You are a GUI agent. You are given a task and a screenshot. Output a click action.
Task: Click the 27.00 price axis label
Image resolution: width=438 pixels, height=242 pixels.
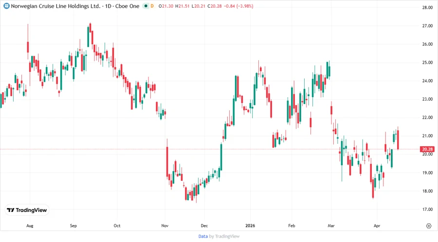(x=427, y=26)
